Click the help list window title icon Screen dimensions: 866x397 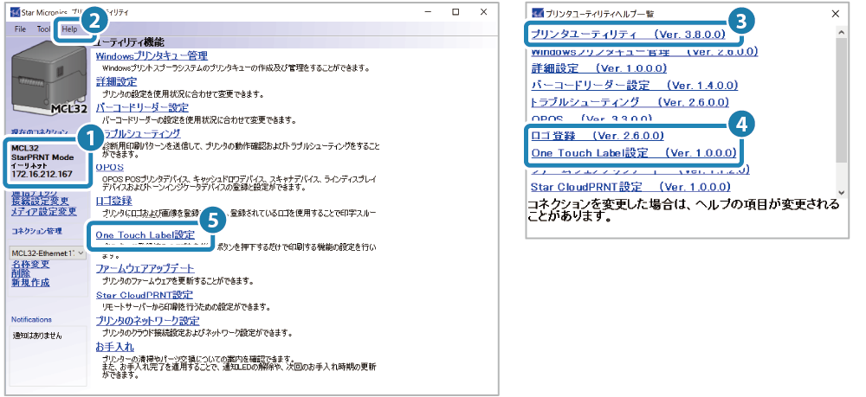click(x=538, y=14)
